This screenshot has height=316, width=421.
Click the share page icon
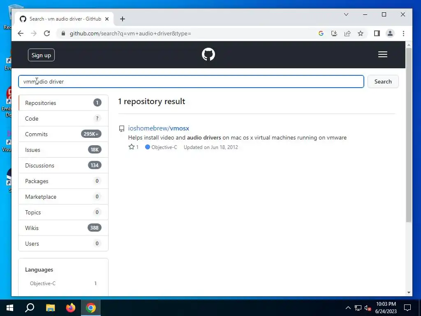coord(347,33)
